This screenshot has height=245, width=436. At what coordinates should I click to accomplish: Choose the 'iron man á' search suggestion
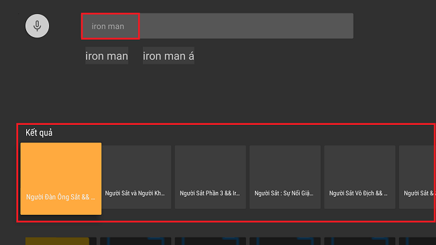tap(168, 56)
